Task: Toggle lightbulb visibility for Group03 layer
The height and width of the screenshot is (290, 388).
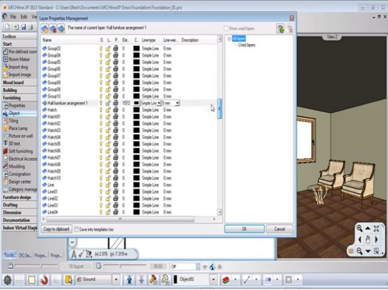Action: click(102, 48)
